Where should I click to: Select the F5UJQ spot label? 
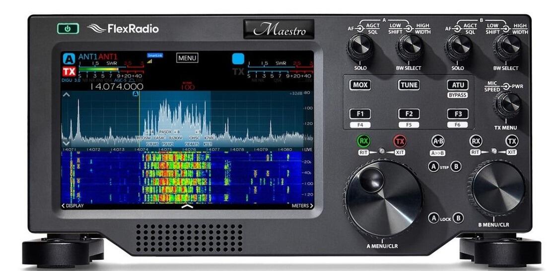coord(168,144)
